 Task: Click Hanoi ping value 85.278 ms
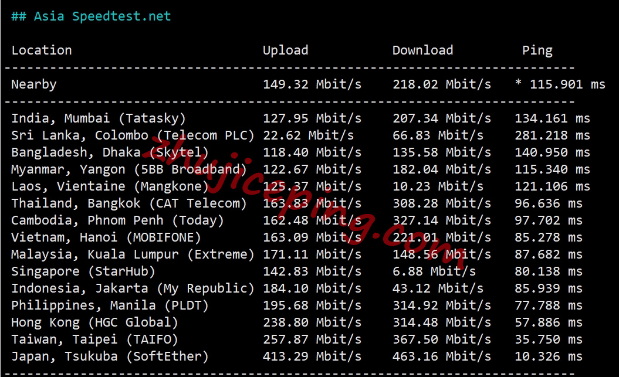549,237
